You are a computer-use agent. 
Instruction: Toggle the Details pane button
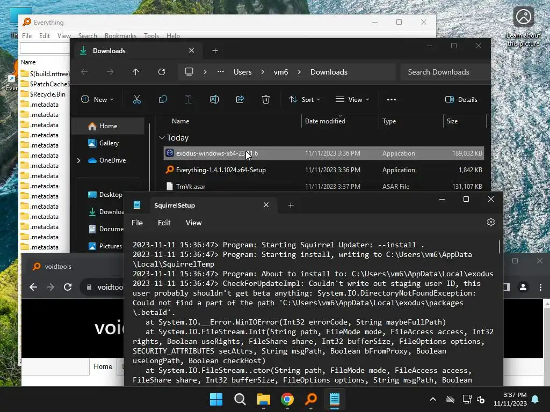(461, 99)
